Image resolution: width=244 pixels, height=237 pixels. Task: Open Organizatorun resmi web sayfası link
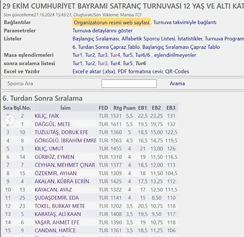112,22
